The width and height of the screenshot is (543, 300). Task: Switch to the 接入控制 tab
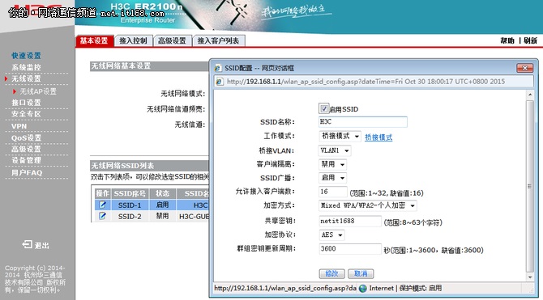click(x=134, y=40)
